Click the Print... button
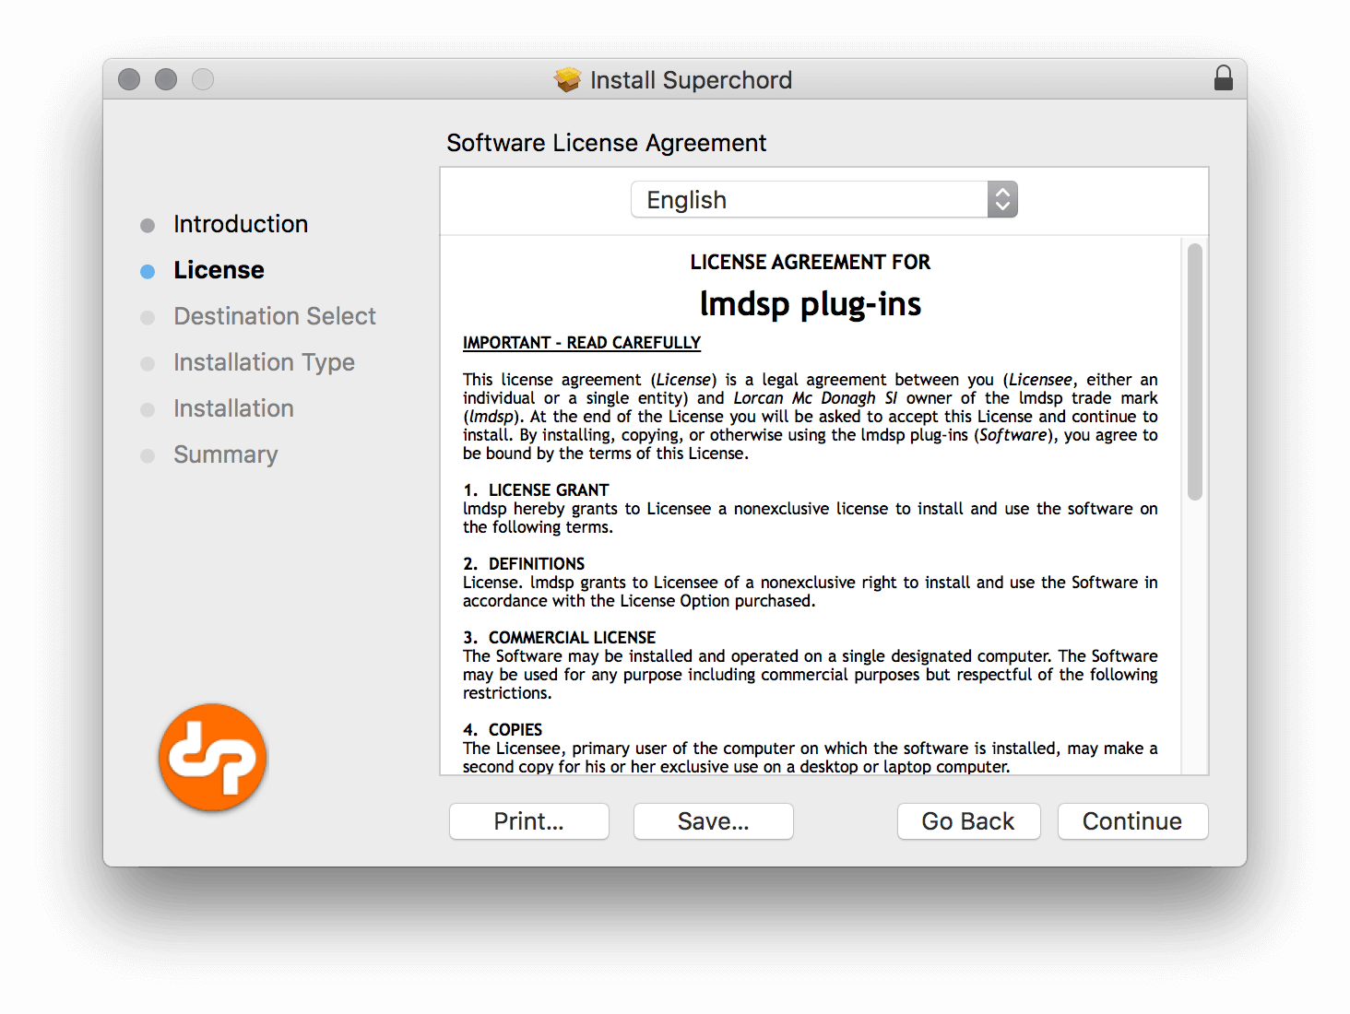The width and height of the screenshot is (1350, 1014). click(x=529, y=821)
